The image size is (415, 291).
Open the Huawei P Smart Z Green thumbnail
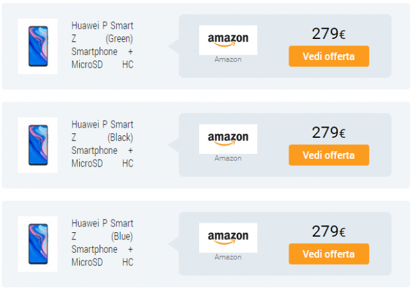(x=38, y=46)
